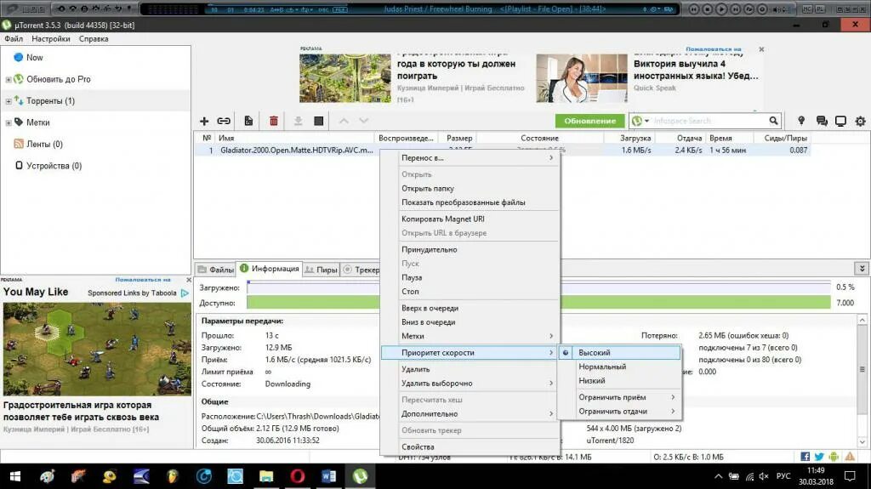Open the Файл menu

(14, 39)
